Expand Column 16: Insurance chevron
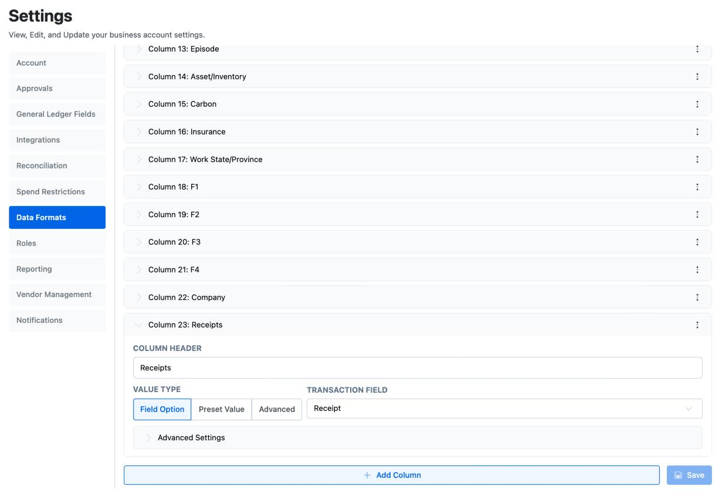Viewport: 719px width, 489px height. pyautogui.click(x=139, y=132)
